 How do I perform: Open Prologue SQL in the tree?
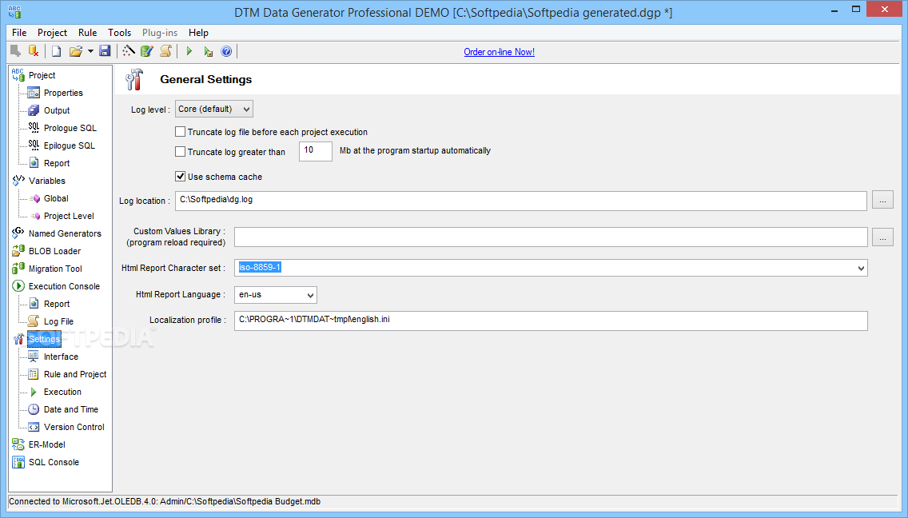click(70, 128)
